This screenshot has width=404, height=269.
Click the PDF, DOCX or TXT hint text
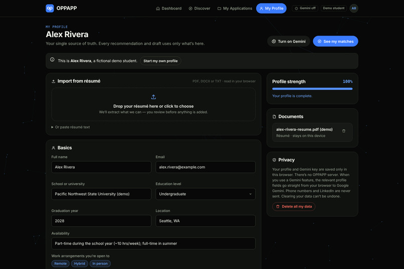tap(224, 81)
